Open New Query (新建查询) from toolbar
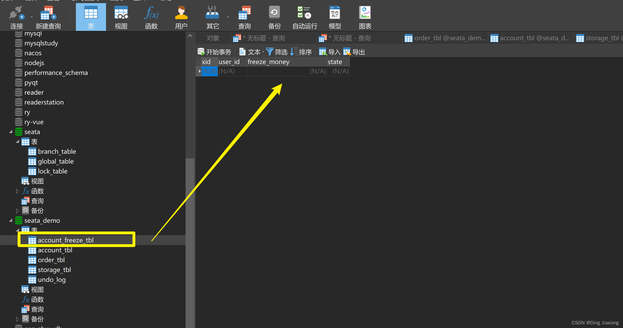623x328 pixels. coord(48,17)
